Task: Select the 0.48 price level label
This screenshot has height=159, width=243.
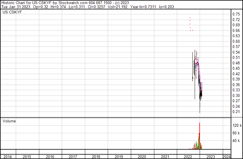Action: coord(236,63)
